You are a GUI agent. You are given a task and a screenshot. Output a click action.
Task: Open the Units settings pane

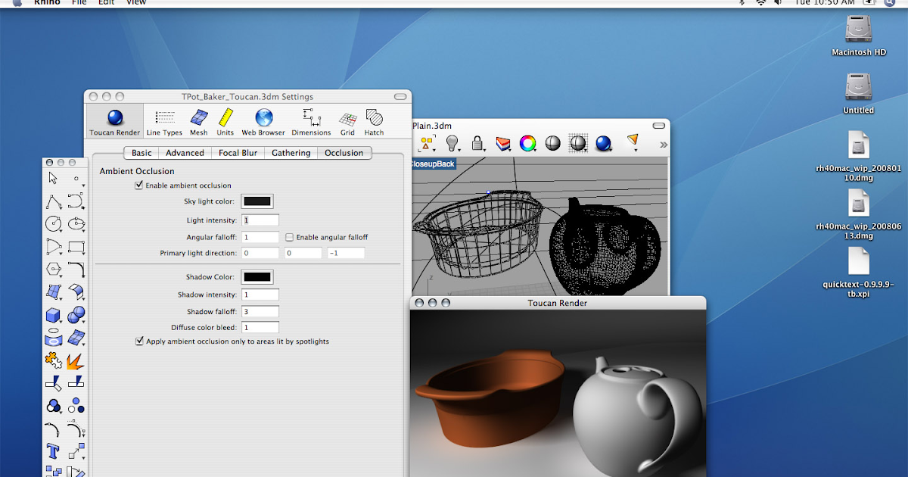click(x=225, y=122)
